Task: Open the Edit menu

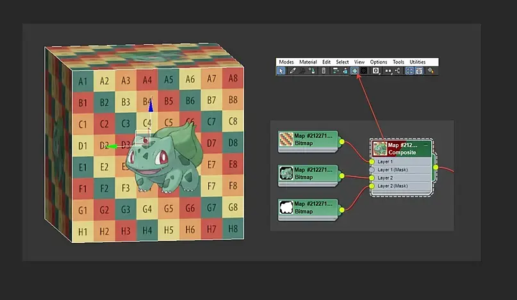Action: pyautogui.click(x=327, y=62)
